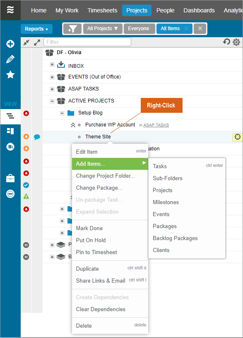The height and width of the screenshot is (338, 243).
Task: Open the Reports dropdown
Action: (36, 29)
